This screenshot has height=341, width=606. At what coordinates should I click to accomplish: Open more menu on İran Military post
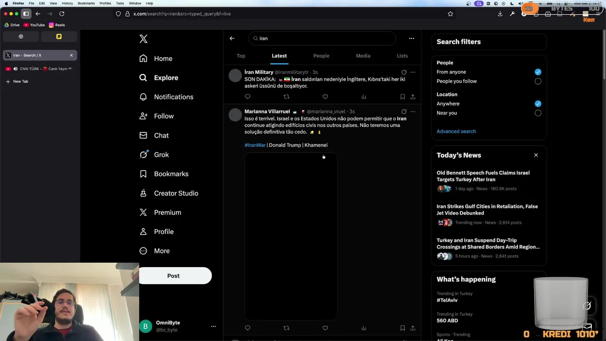click(413, 72)
